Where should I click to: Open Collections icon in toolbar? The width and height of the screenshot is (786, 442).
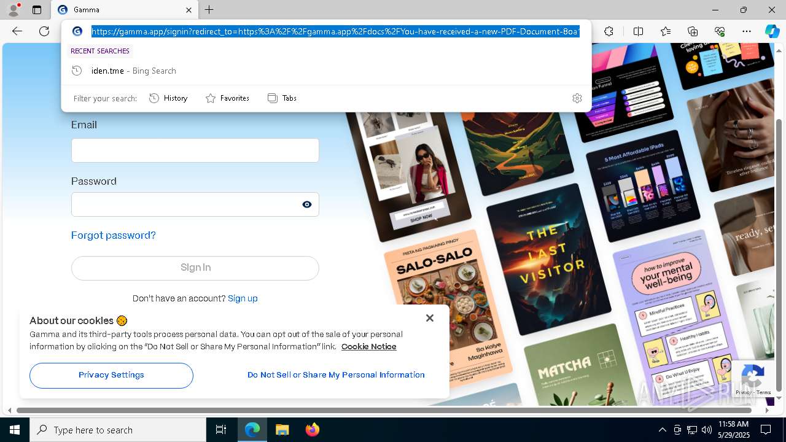693,31
